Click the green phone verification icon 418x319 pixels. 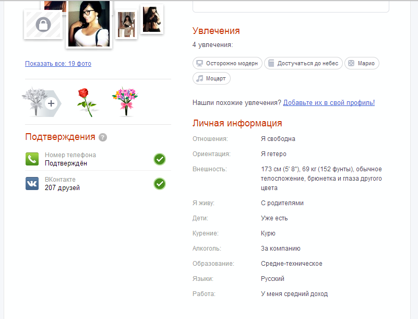(x=32, y=159)
